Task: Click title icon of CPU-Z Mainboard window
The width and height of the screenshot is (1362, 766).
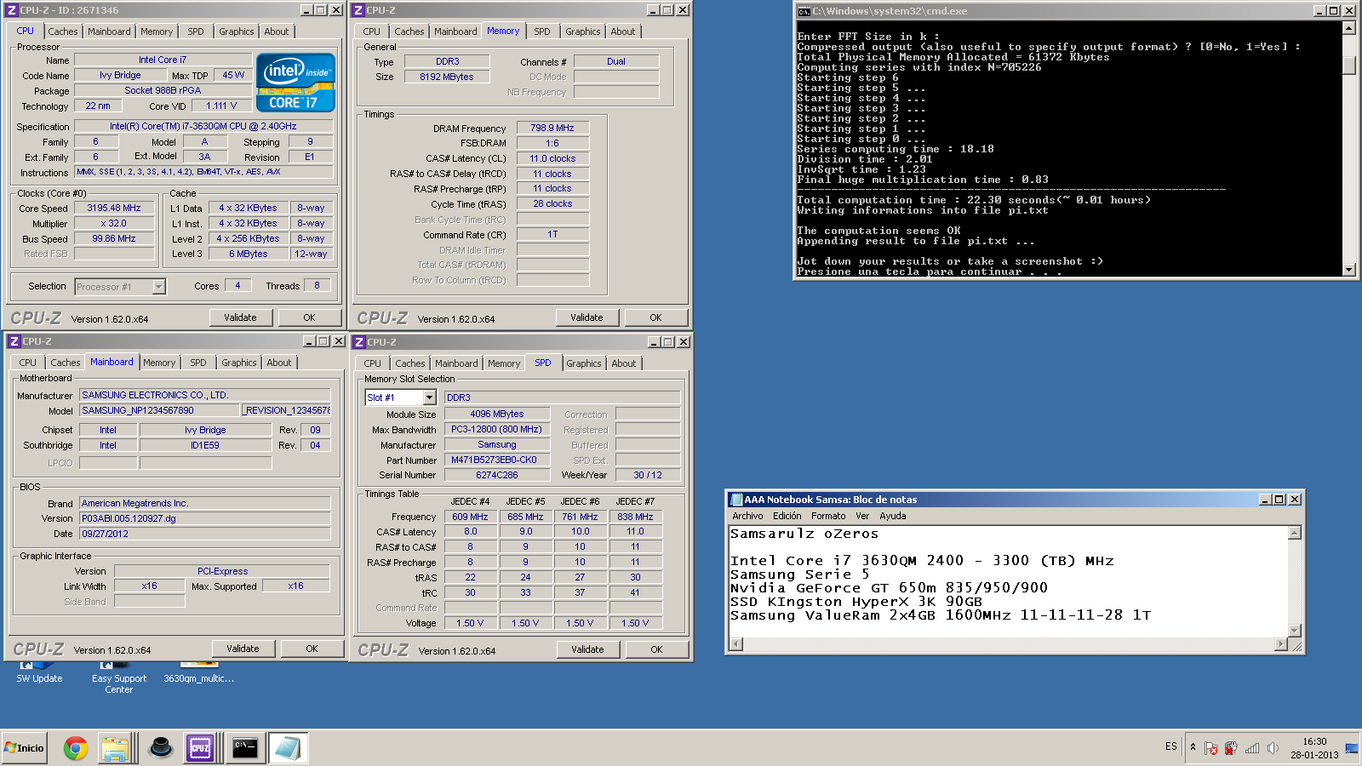Action: pyautogui.click(x=14, y=341)
